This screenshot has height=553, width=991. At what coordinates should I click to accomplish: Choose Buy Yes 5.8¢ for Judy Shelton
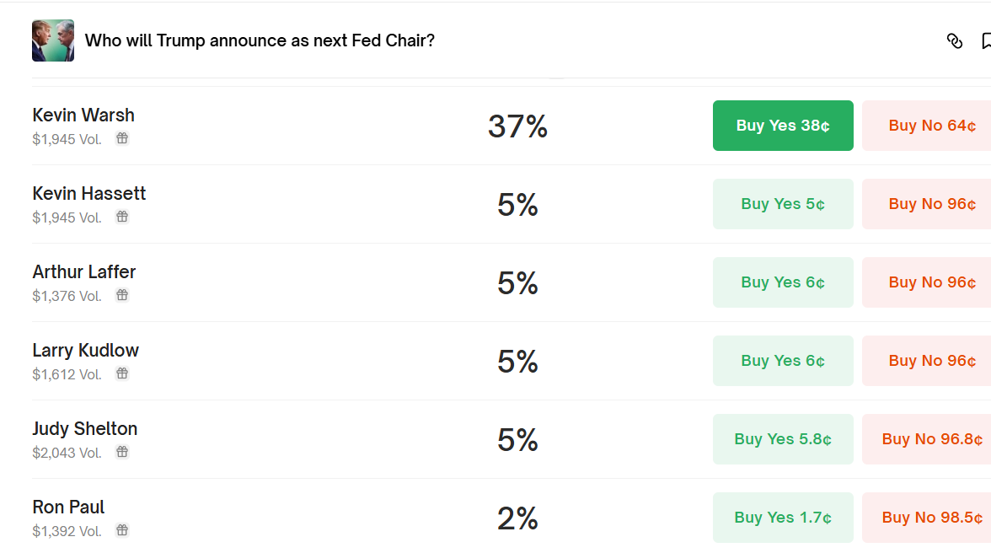click(783, 439)
